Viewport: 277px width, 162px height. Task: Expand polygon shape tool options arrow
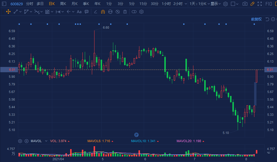[x=31, y=12]
